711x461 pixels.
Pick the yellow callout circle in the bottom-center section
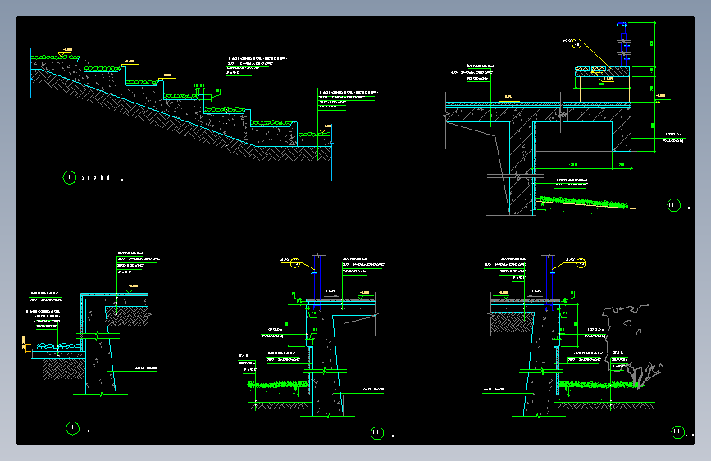tap(294, 263)
